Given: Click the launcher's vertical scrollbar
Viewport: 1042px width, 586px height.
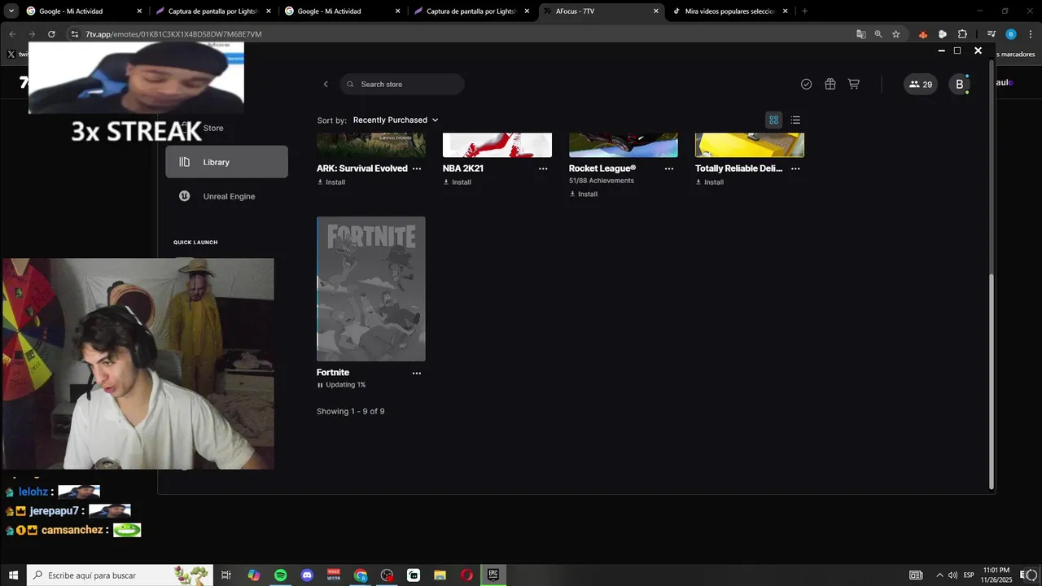Looking at the screenshot, I should [992, 382].
